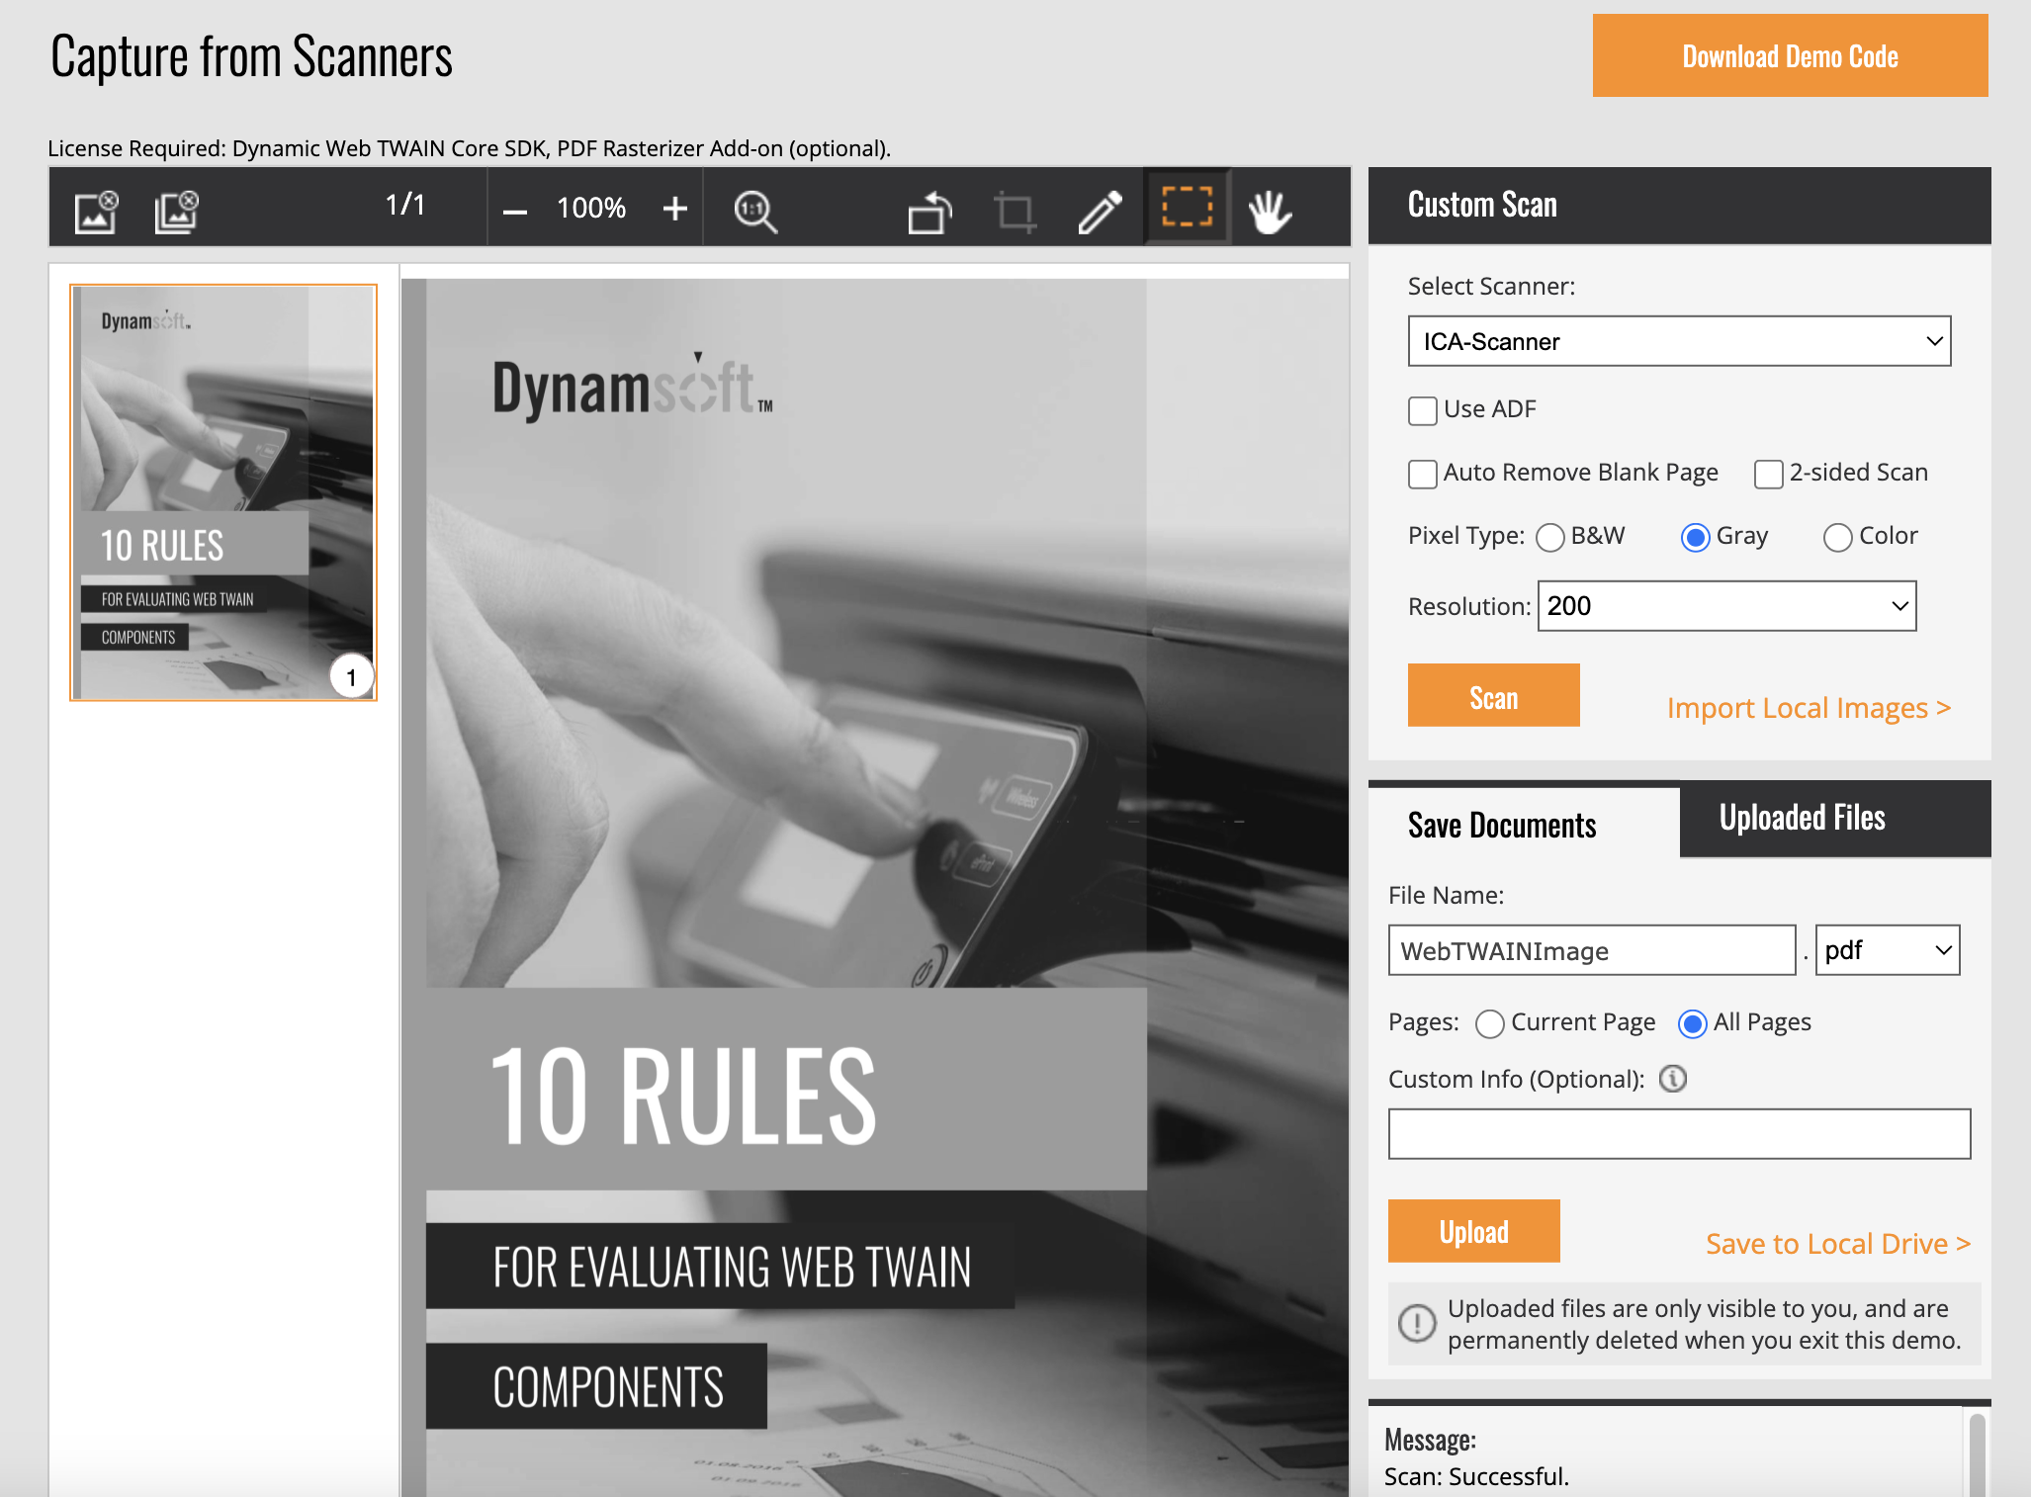Click the Custom Info text field
This screenshot has width=2031, height=1497.
coord(1679,1133)
